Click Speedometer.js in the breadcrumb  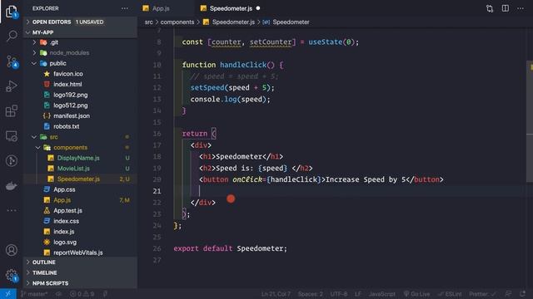(x=233, y=22)
